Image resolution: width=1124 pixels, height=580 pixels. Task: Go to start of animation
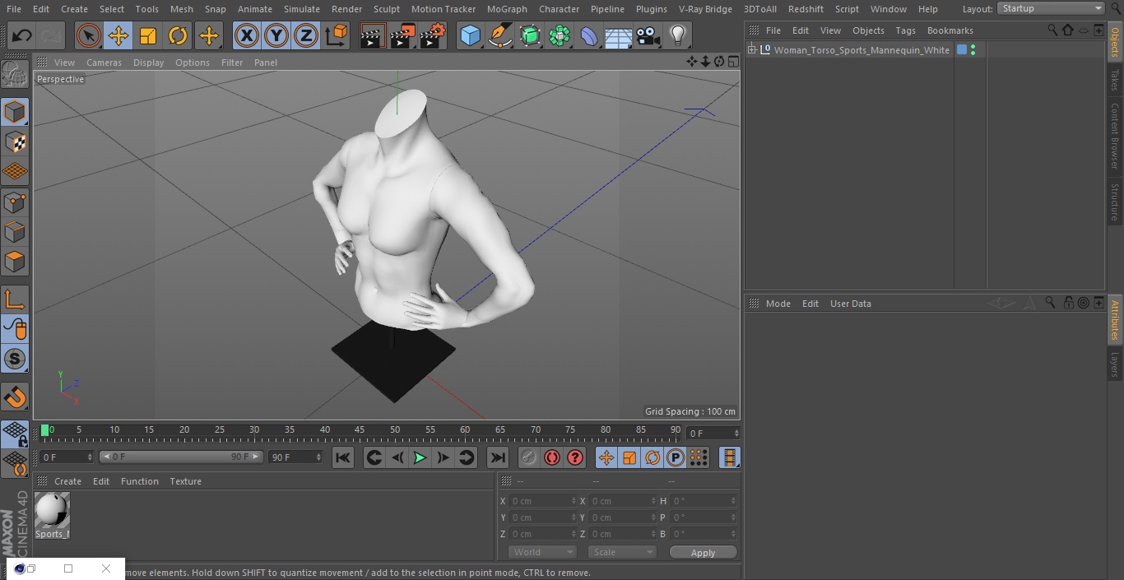tap(343, 457)
